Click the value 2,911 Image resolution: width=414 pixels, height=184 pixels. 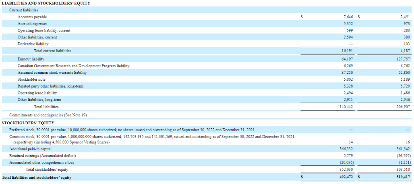click(x=348, y=100)
